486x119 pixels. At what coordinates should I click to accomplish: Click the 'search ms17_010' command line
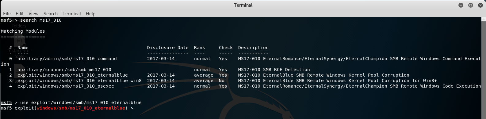tap(41, 20)
